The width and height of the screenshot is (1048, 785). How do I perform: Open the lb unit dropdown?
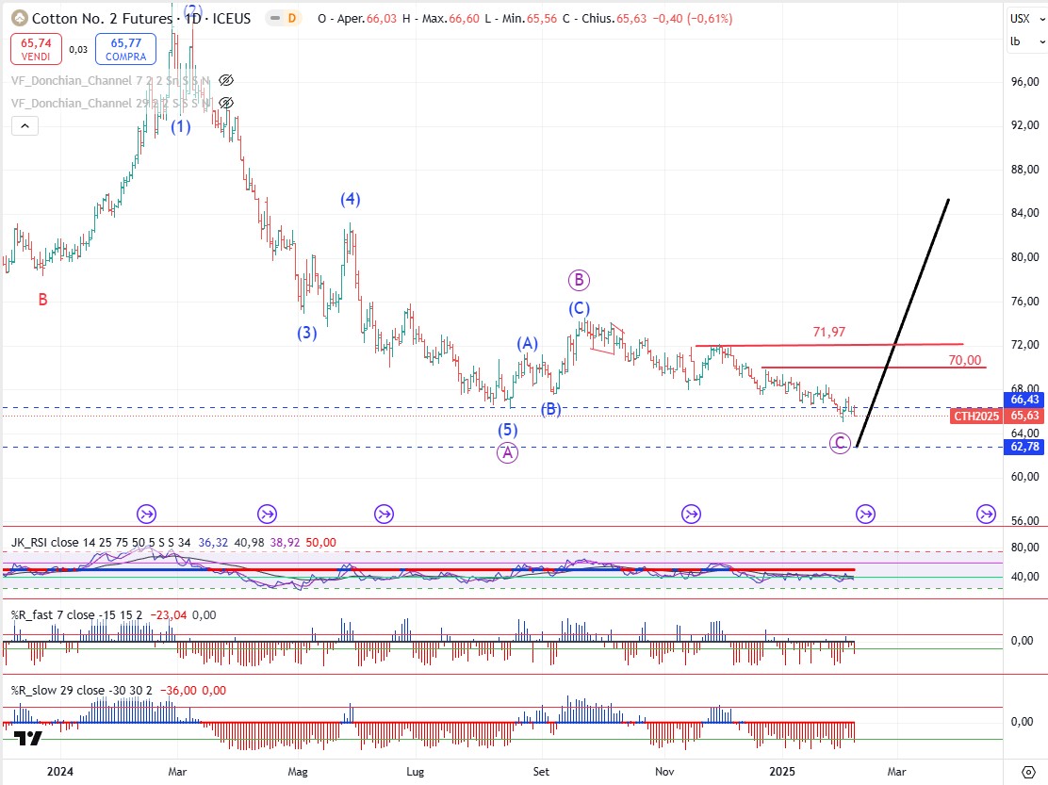click(1027, 41)
